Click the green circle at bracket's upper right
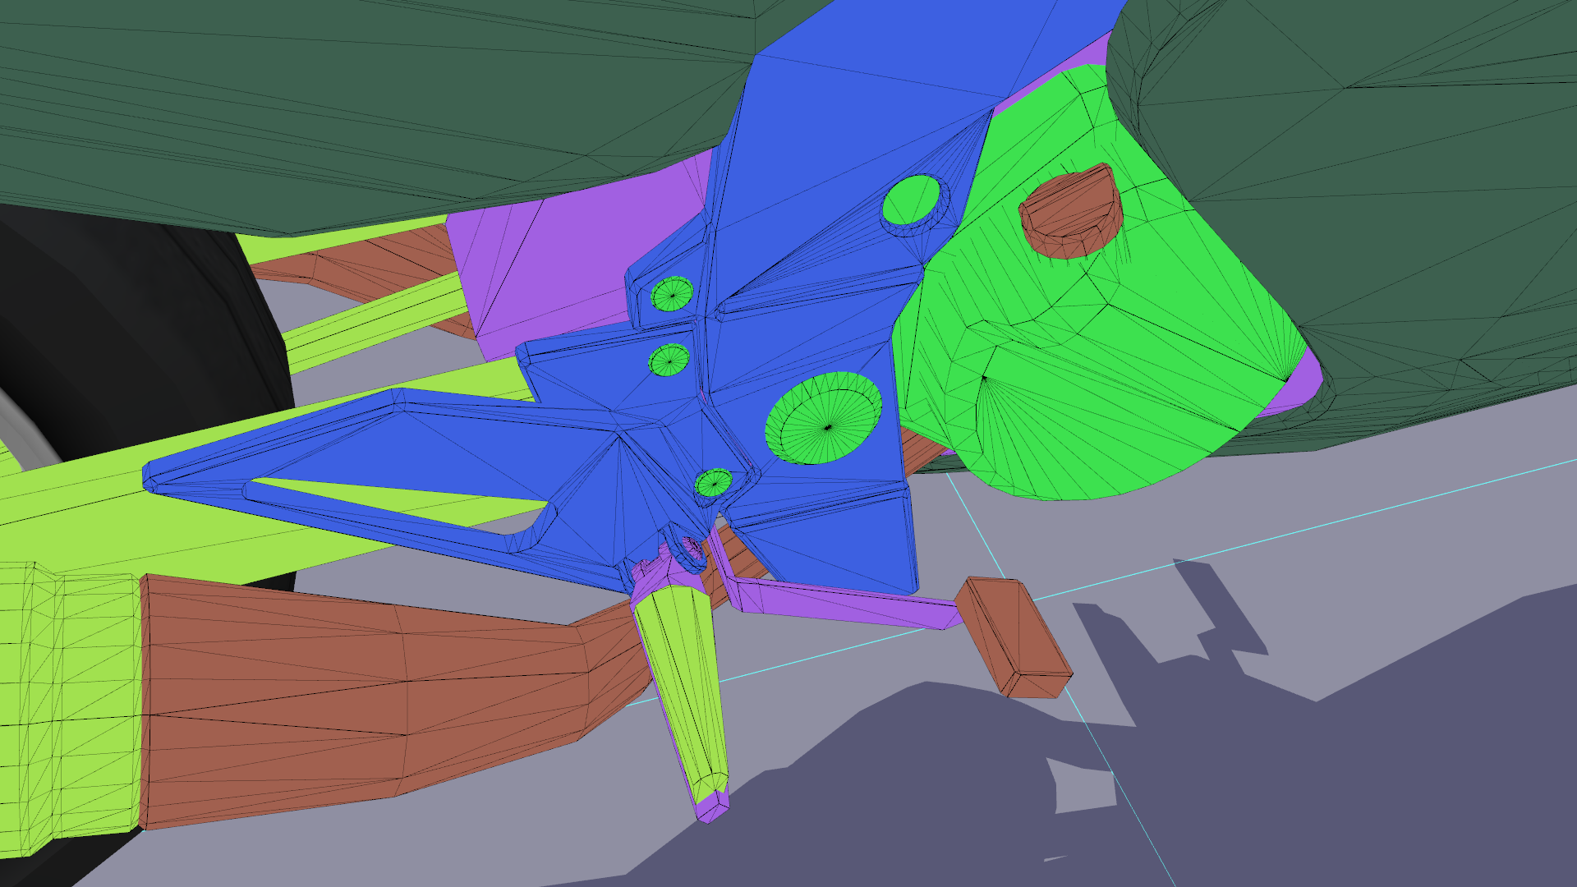The width and height of the screenshot is (1577, 887). [x=911, y=200]
